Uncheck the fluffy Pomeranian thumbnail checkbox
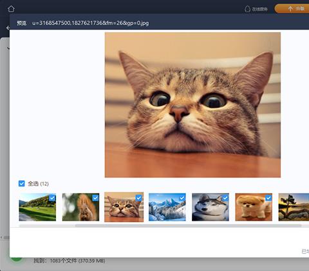 click(268, 198)
